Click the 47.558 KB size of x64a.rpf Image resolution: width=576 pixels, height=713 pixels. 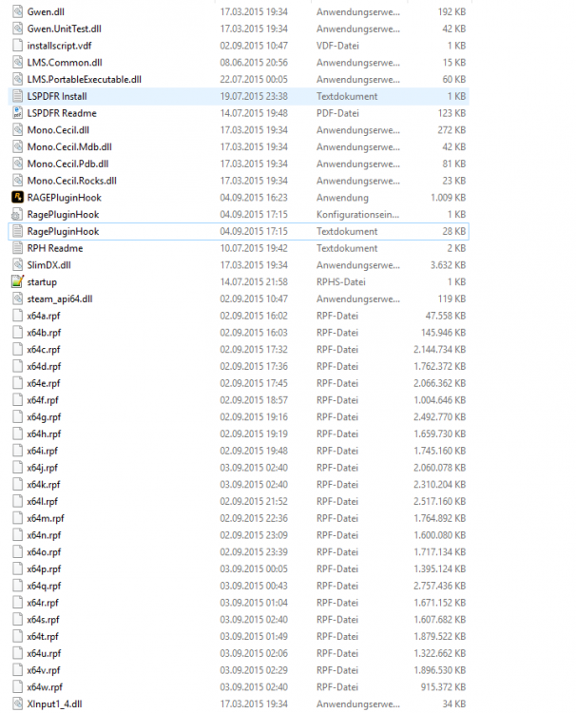[x=446, y=316]
